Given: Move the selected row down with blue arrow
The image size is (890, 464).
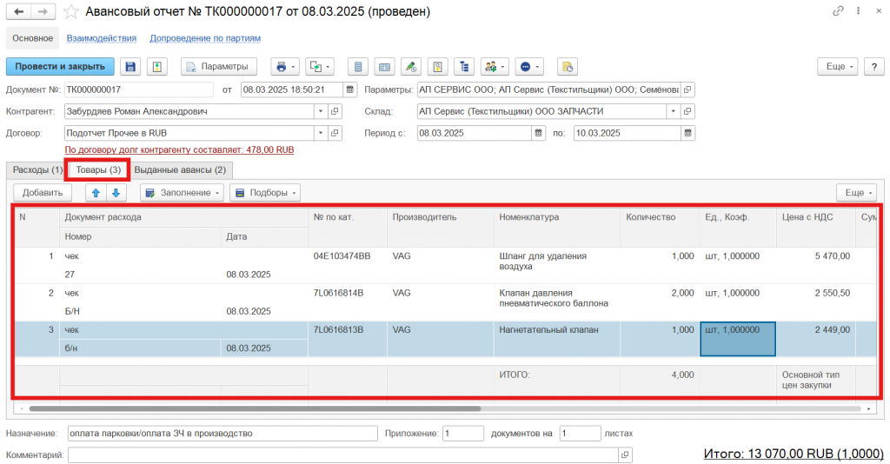Looking at the screenshot, I should (116, 193).
